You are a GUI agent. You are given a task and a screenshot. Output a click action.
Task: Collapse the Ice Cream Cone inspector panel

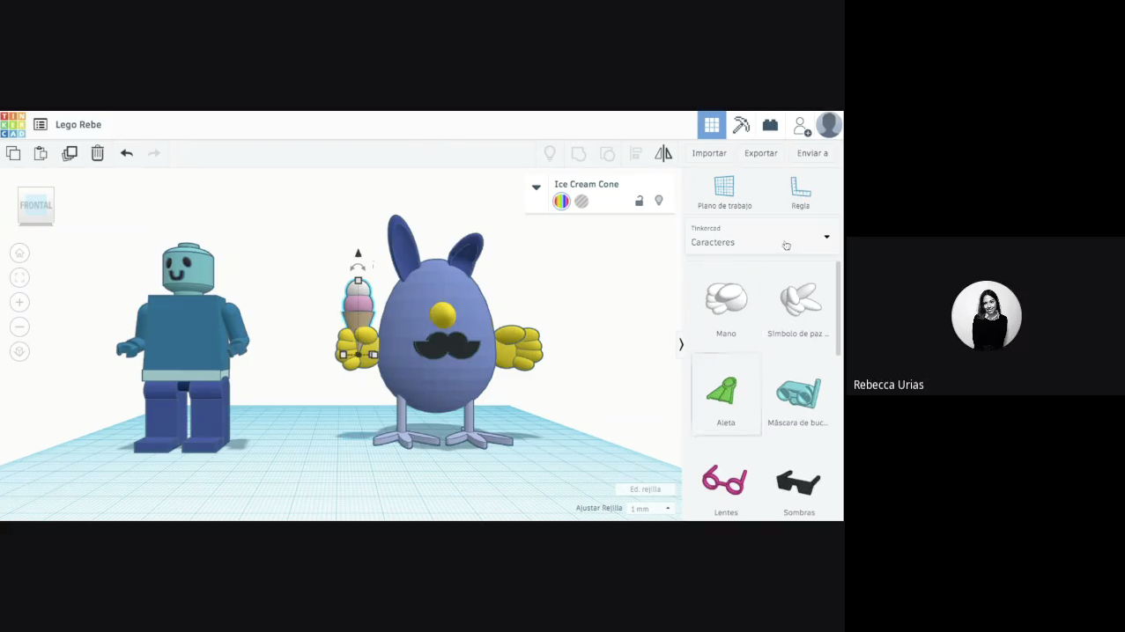[x=536, y=187]
